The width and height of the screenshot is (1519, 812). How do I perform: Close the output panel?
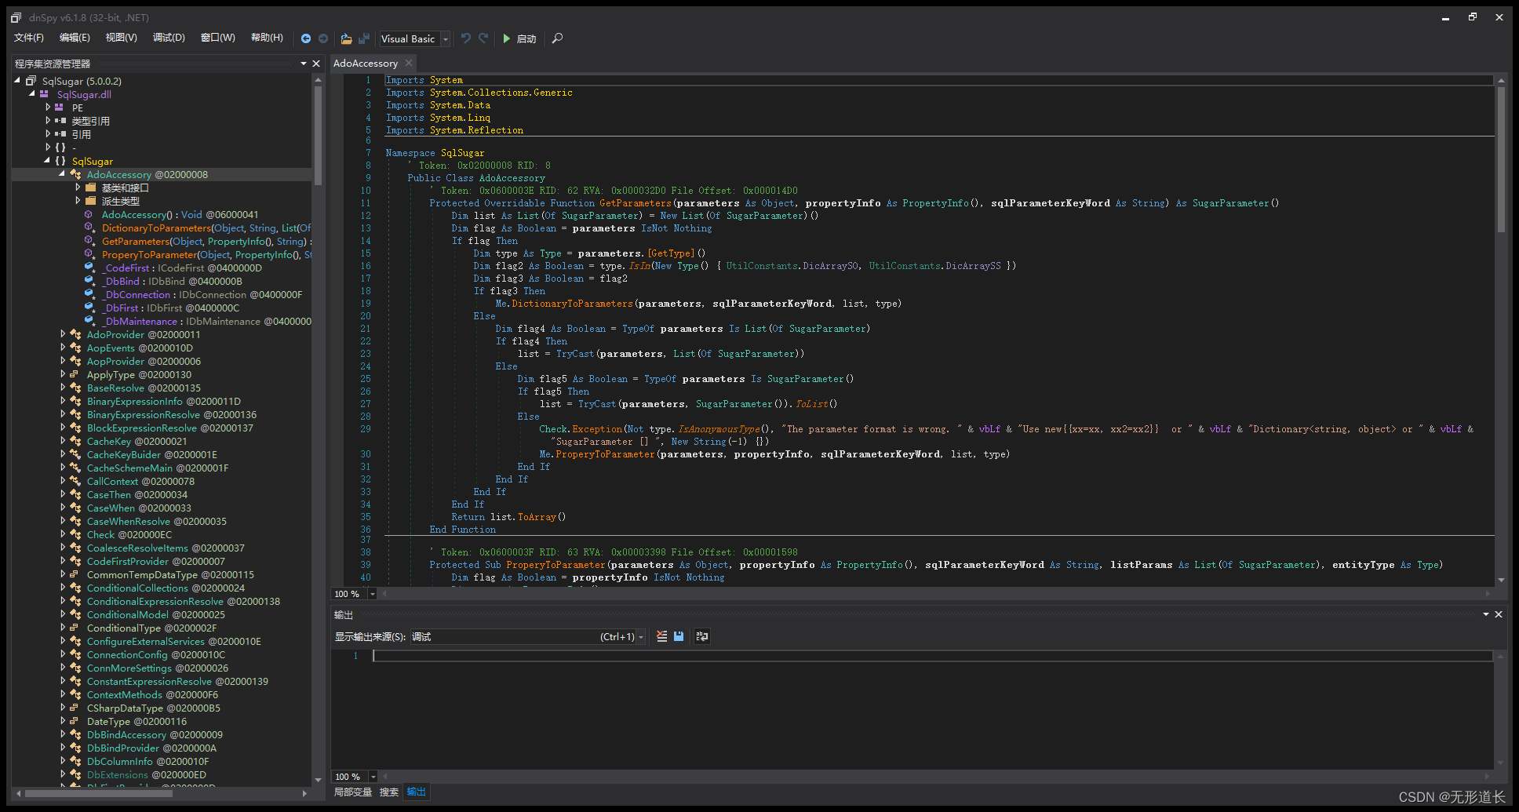1499,614
